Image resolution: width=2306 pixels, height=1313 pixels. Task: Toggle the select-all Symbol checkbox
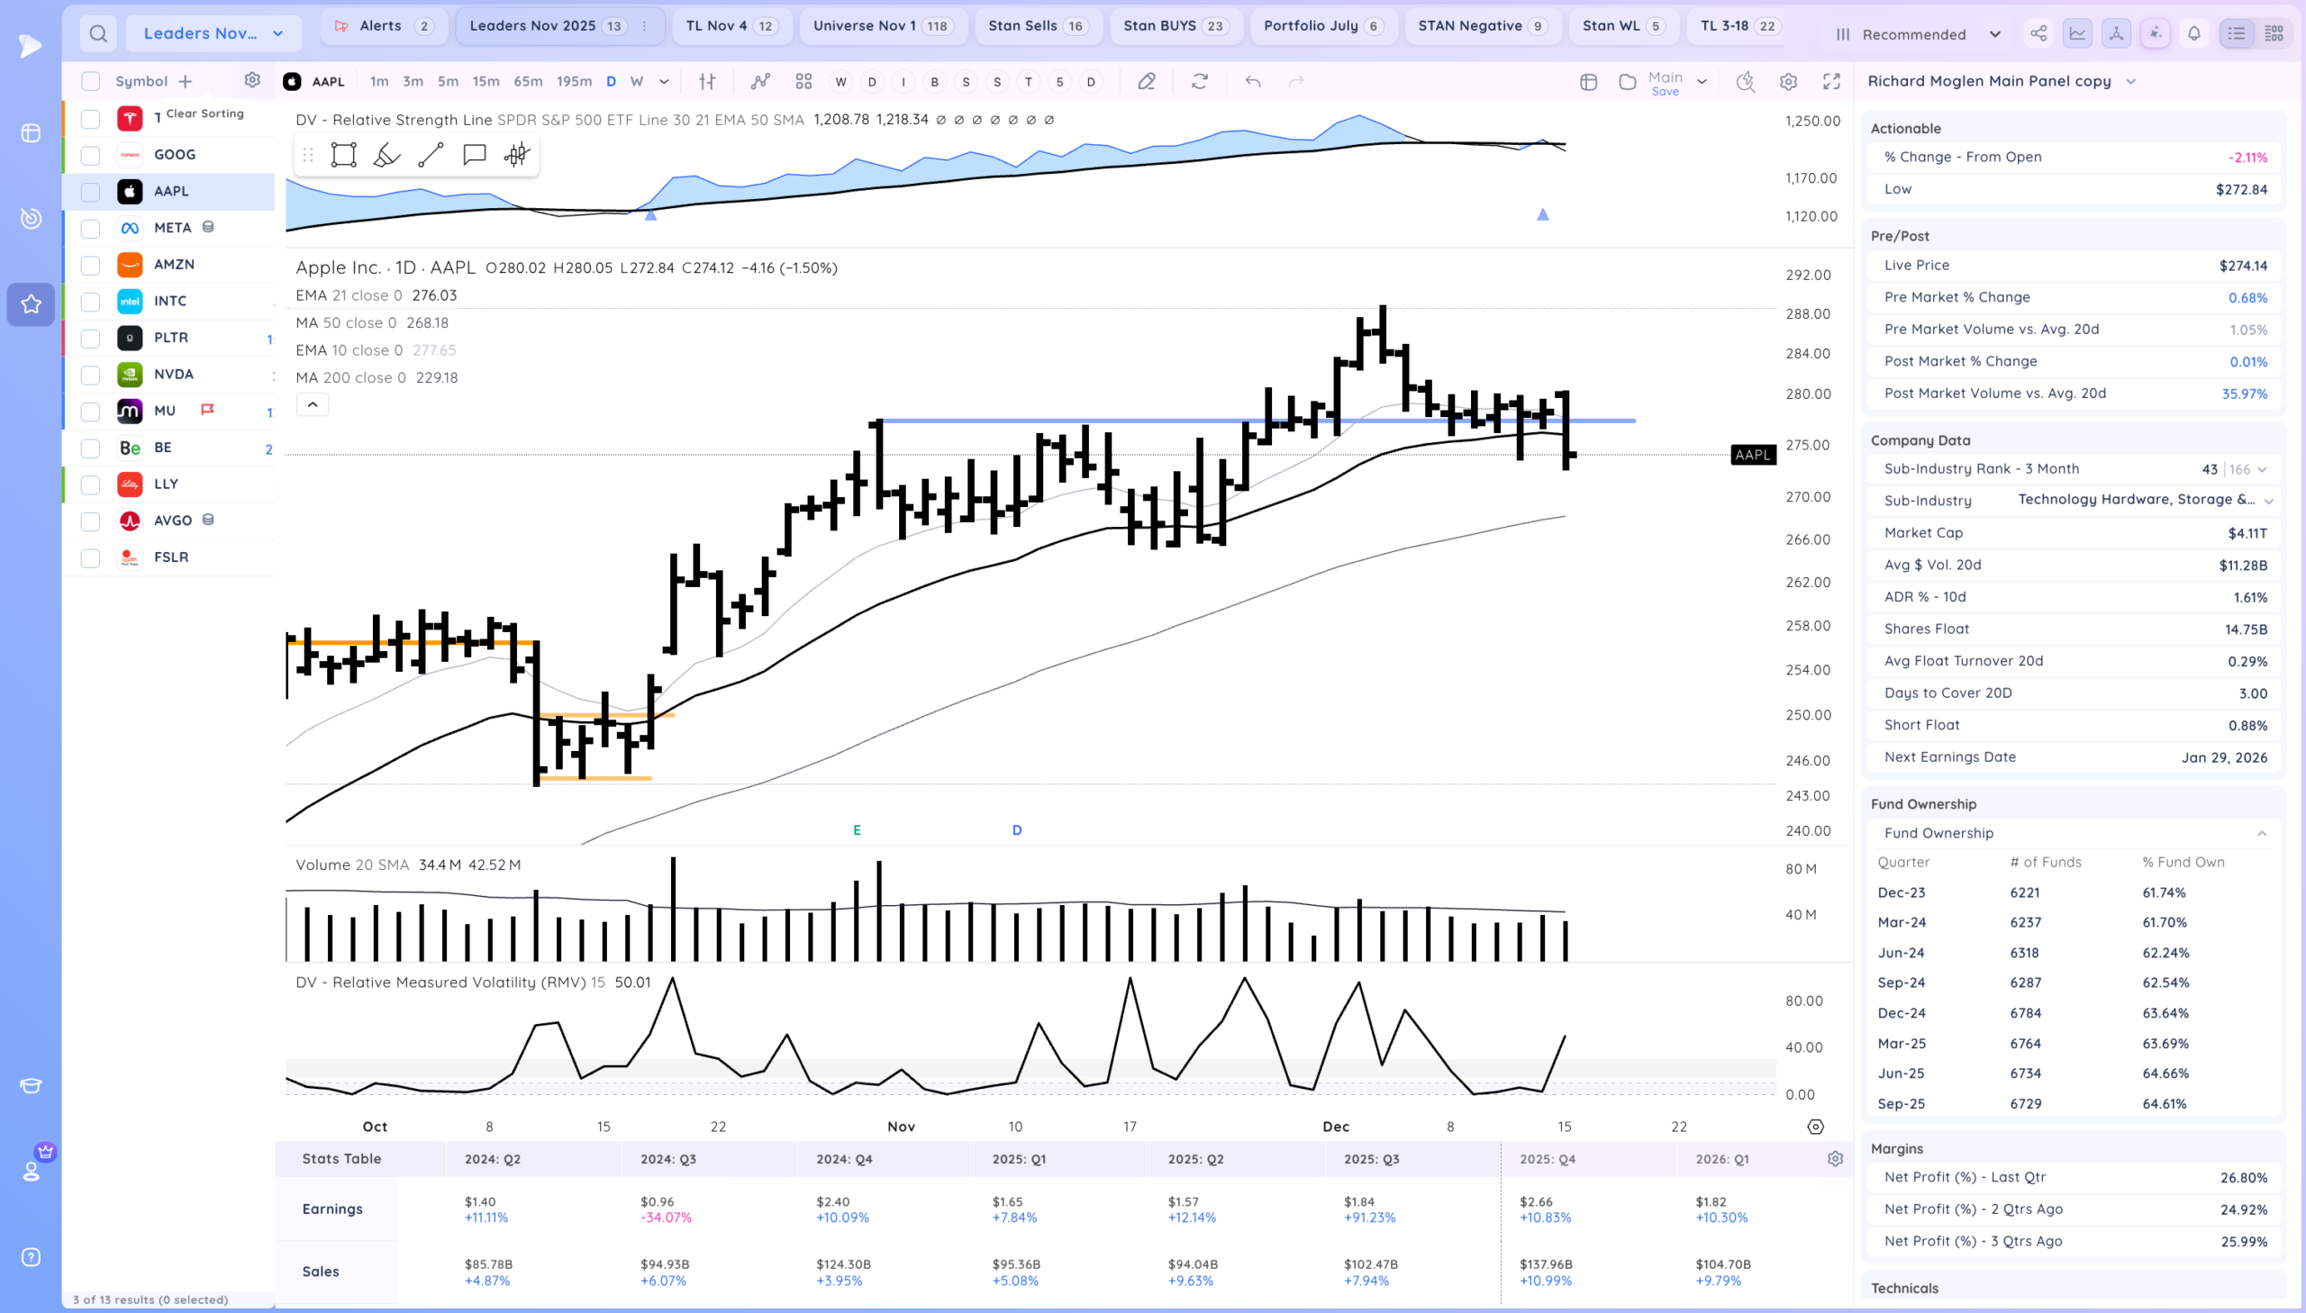point(90,81)
